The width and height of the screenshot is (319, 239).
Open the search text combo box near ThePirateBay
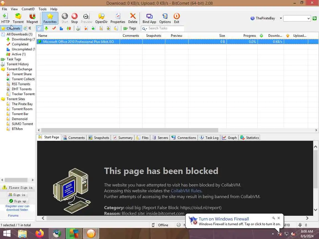point(297,18)
